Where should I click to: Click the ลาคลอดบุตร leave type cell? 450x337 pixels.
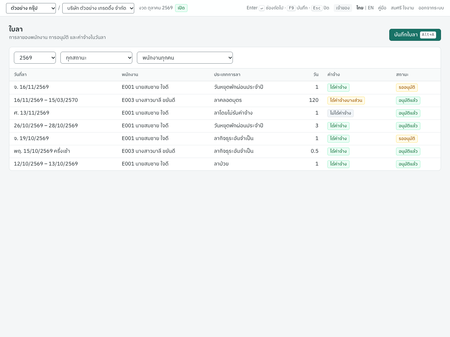point(228,100)
